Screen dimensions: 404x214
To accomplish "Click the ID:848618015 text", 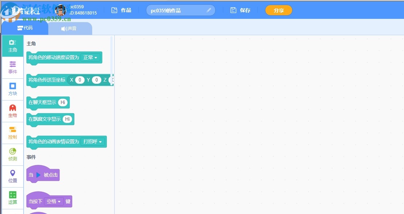I will click(x=83, y=13).
